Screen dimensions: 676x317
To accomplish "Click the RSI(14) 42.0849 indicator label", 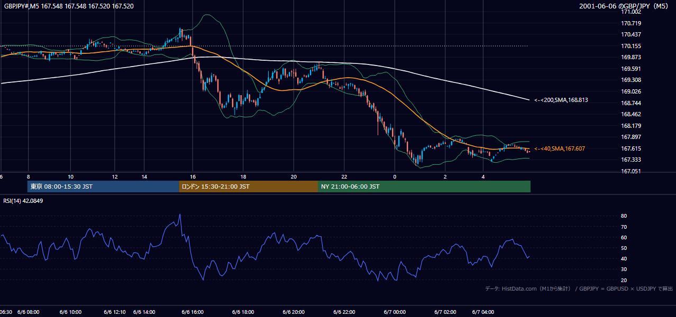I will (x=23, y=201).
